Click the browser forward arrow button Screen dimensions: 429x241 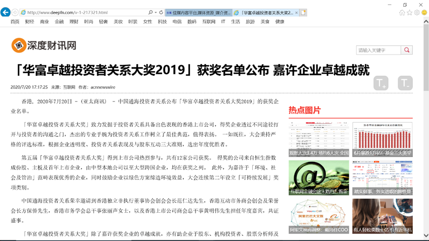coord(15,12)
